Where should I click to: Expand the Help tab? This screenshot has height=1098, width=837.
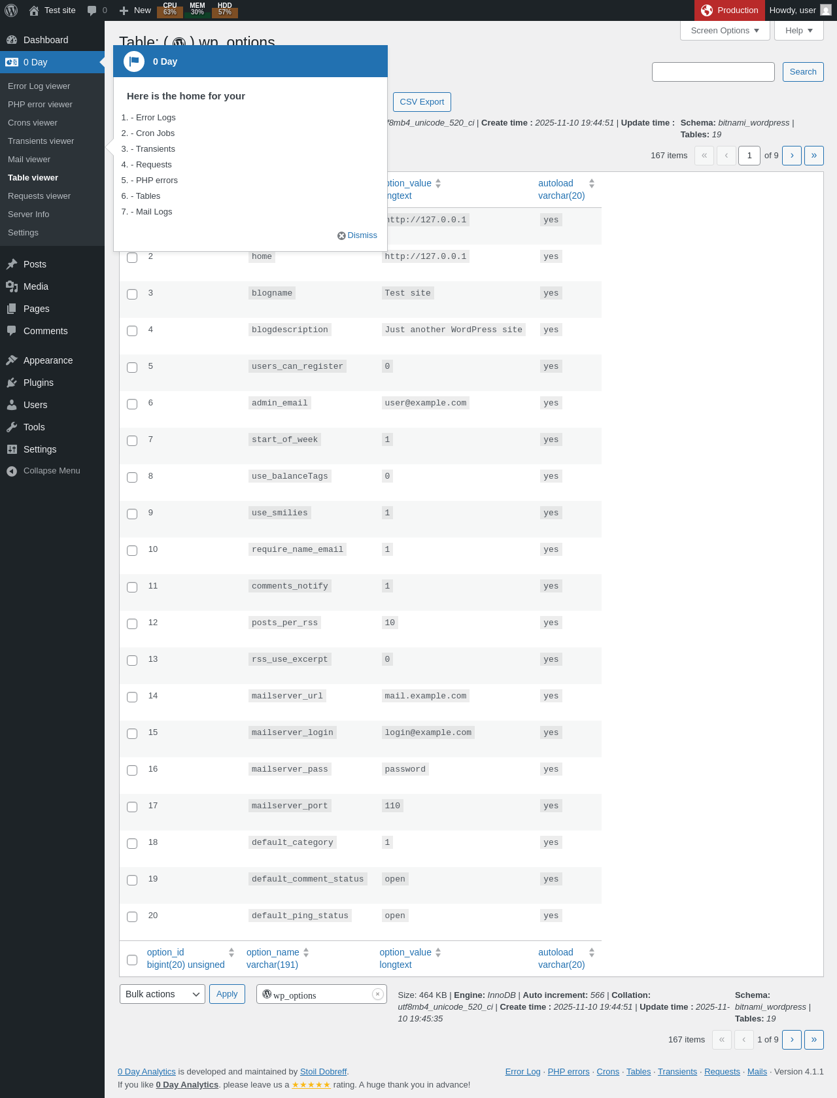(799, 31)
